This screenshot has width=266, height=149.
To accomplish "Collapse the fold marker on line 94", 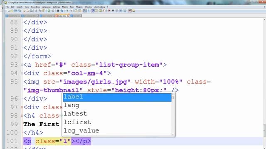I will [22, 73].
